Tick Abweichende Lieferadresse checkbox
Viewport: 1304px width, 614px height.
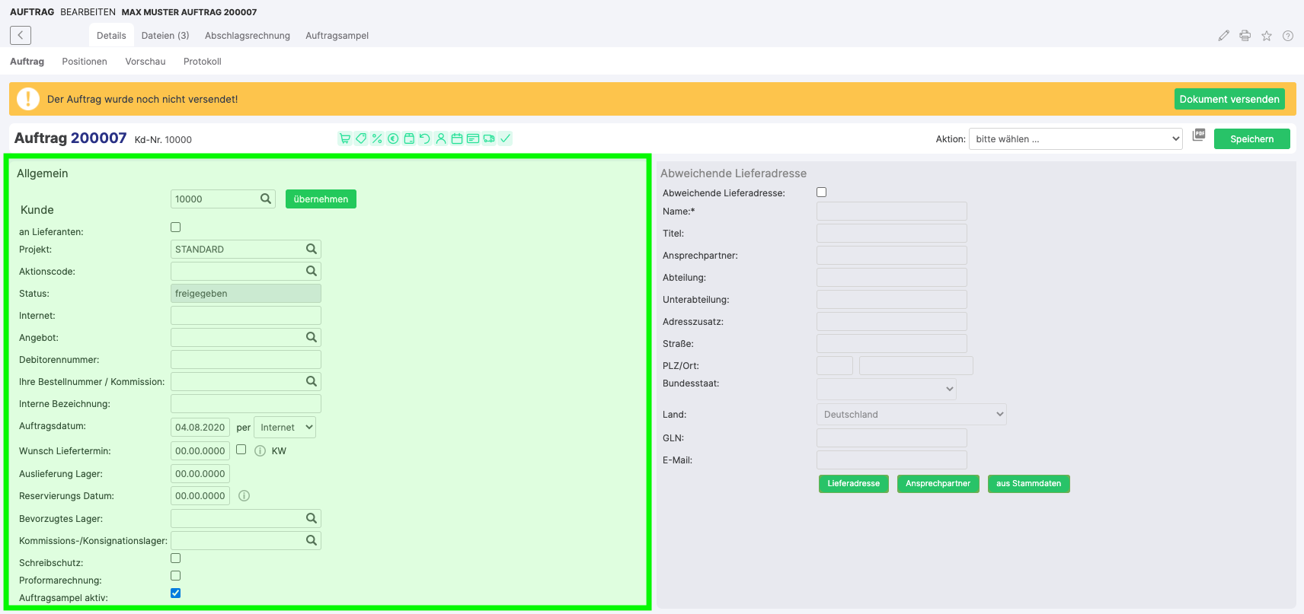tap(821, 192)
